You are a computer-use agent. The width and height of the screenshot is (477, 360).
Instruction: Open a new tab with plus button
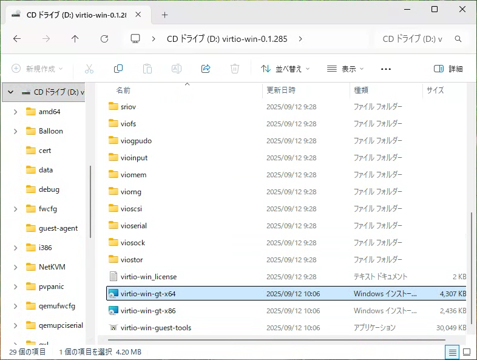[x=164, y=15]
